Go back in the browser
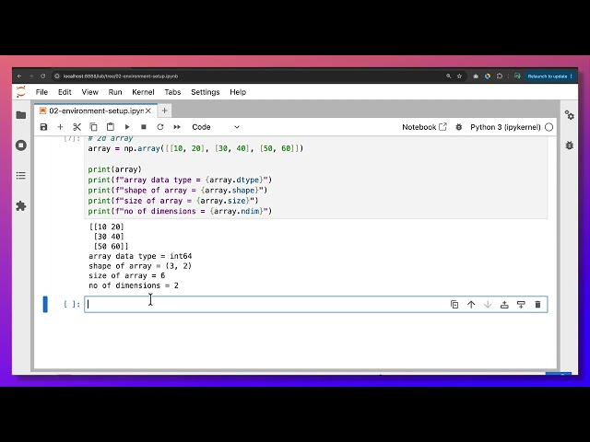 click(x=19, y=76)
